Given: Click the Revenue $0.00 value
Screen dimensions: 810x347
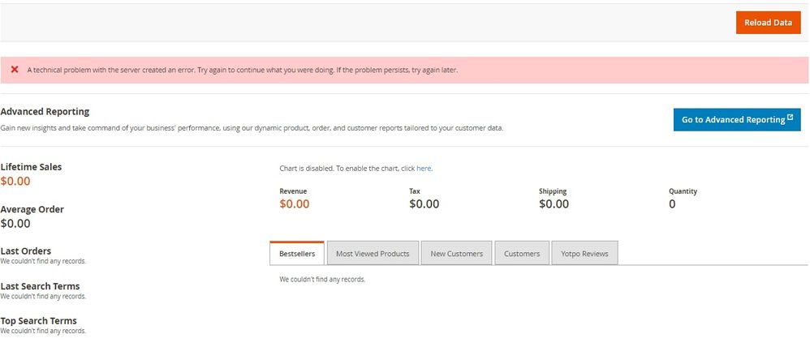Looking at the screenshot, I should 295,204.
